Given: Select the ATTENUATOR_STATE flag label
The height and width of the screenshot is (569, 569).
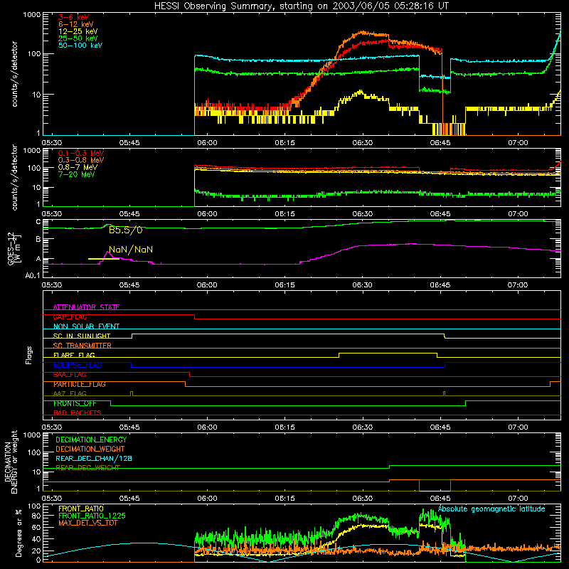Looking at the screenshot, I should pyautogui.click(x=86, y=307).
